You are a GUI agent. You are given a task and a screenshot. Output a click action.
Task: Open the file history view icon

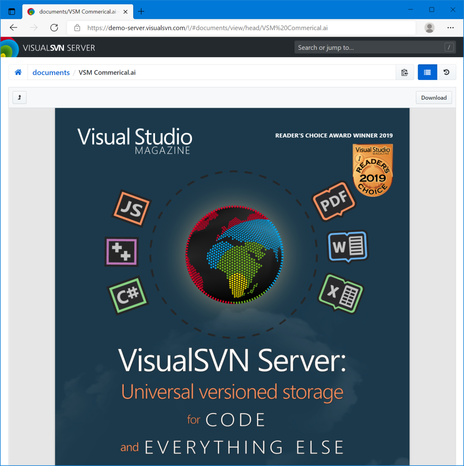pyautogui.click(x=446, y=72)
